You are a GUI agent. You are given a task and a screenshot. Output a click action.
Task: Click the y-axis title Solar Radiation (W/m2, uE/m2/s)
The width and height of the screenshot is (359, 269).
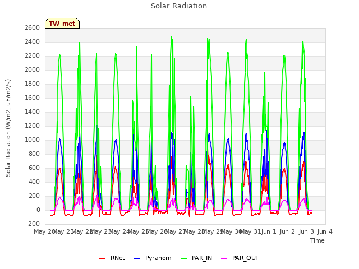coord(8,128)
